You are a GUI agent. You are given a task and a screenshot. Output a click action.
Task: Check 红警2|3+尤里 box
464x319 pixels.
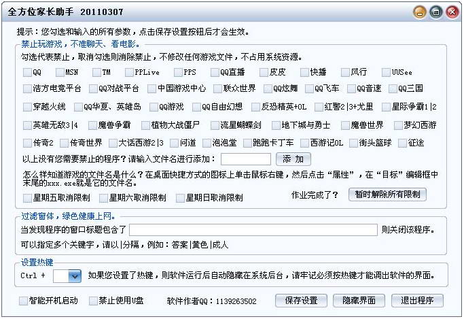(x=319, y=107)
